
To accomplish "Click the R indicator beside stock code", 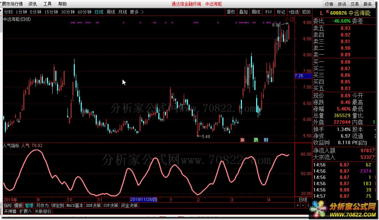I will 327,11.
